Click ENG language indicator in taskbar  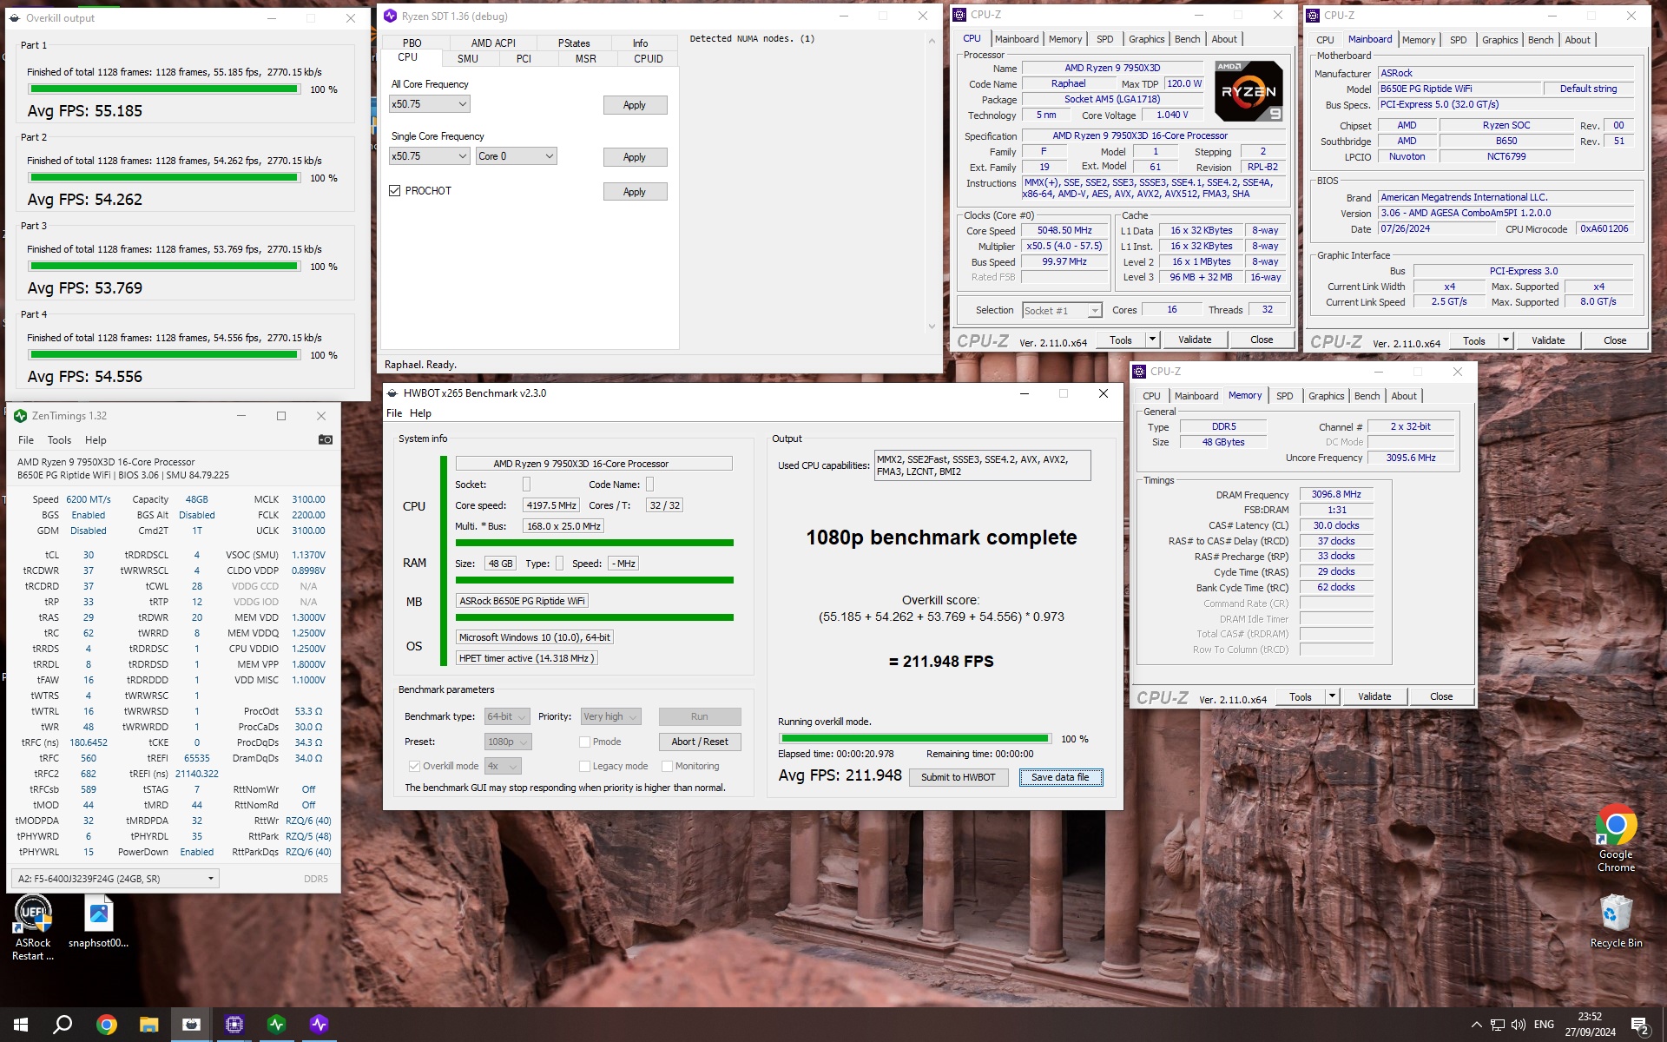pyautogui.click(x=1544, y=1025)
